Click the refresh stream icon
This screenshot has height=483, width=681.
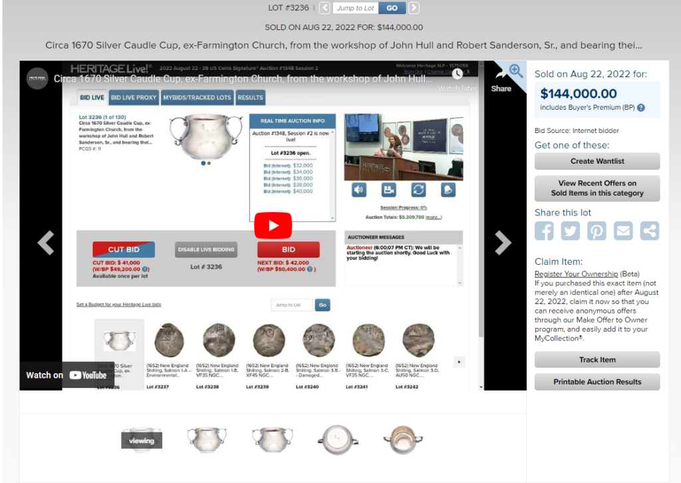pos(419,190)
